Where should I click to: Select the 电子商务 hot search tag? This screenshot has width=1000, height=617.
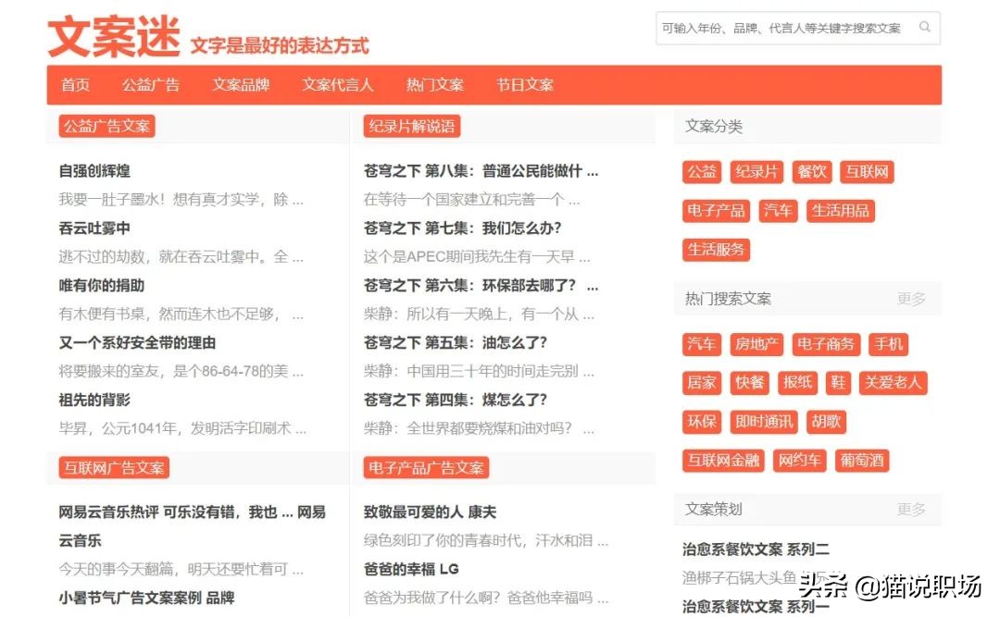pos(825,344)
